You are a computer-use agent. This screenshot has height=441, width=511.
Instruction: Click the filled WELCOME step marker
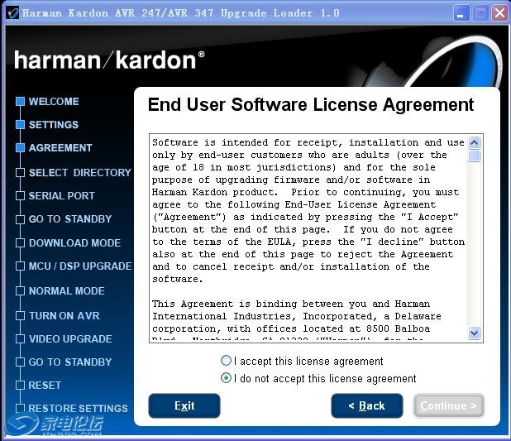20,102
